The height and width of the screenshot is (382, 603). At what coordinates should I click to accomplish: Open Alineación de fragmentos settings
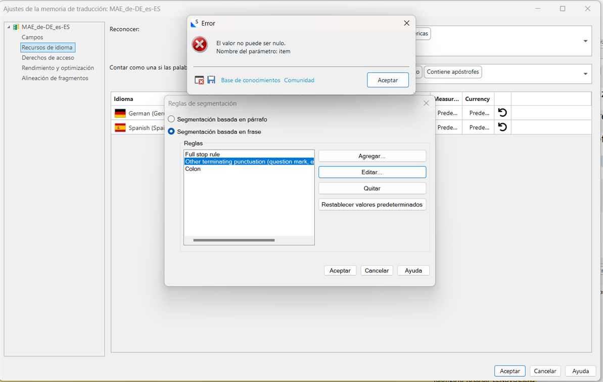[x=55, y=78]
